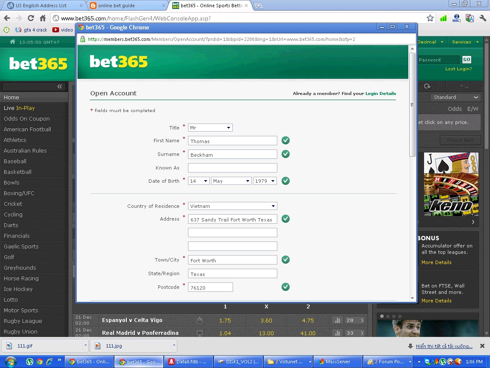Open the Decimal odds format dropdown
This screenshot has width=490, height=368.
[430, 42]
